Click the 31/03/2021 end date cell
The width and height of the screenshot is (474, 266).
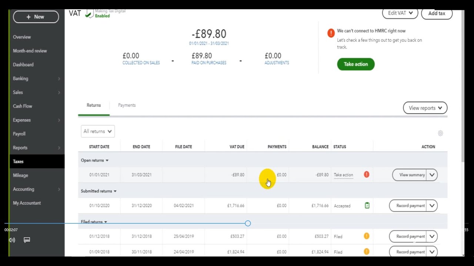coord(141,175)
